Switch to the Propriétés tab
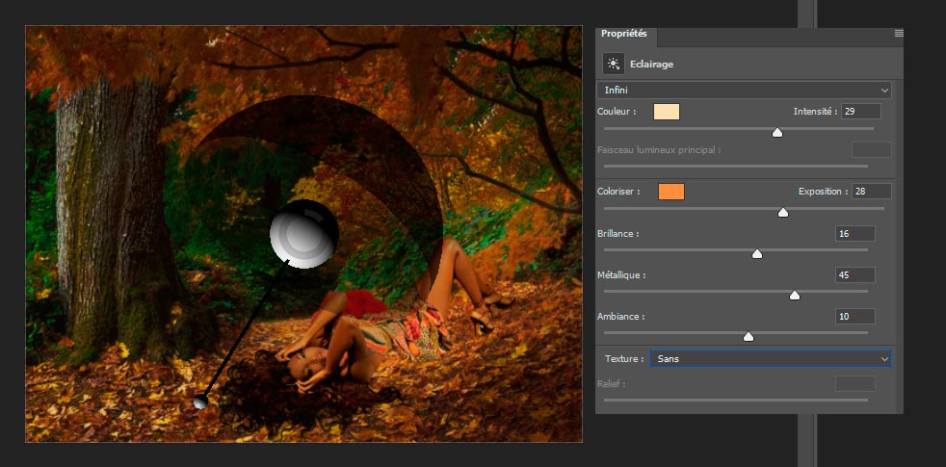Screen dimensions: 946x467 625,35
